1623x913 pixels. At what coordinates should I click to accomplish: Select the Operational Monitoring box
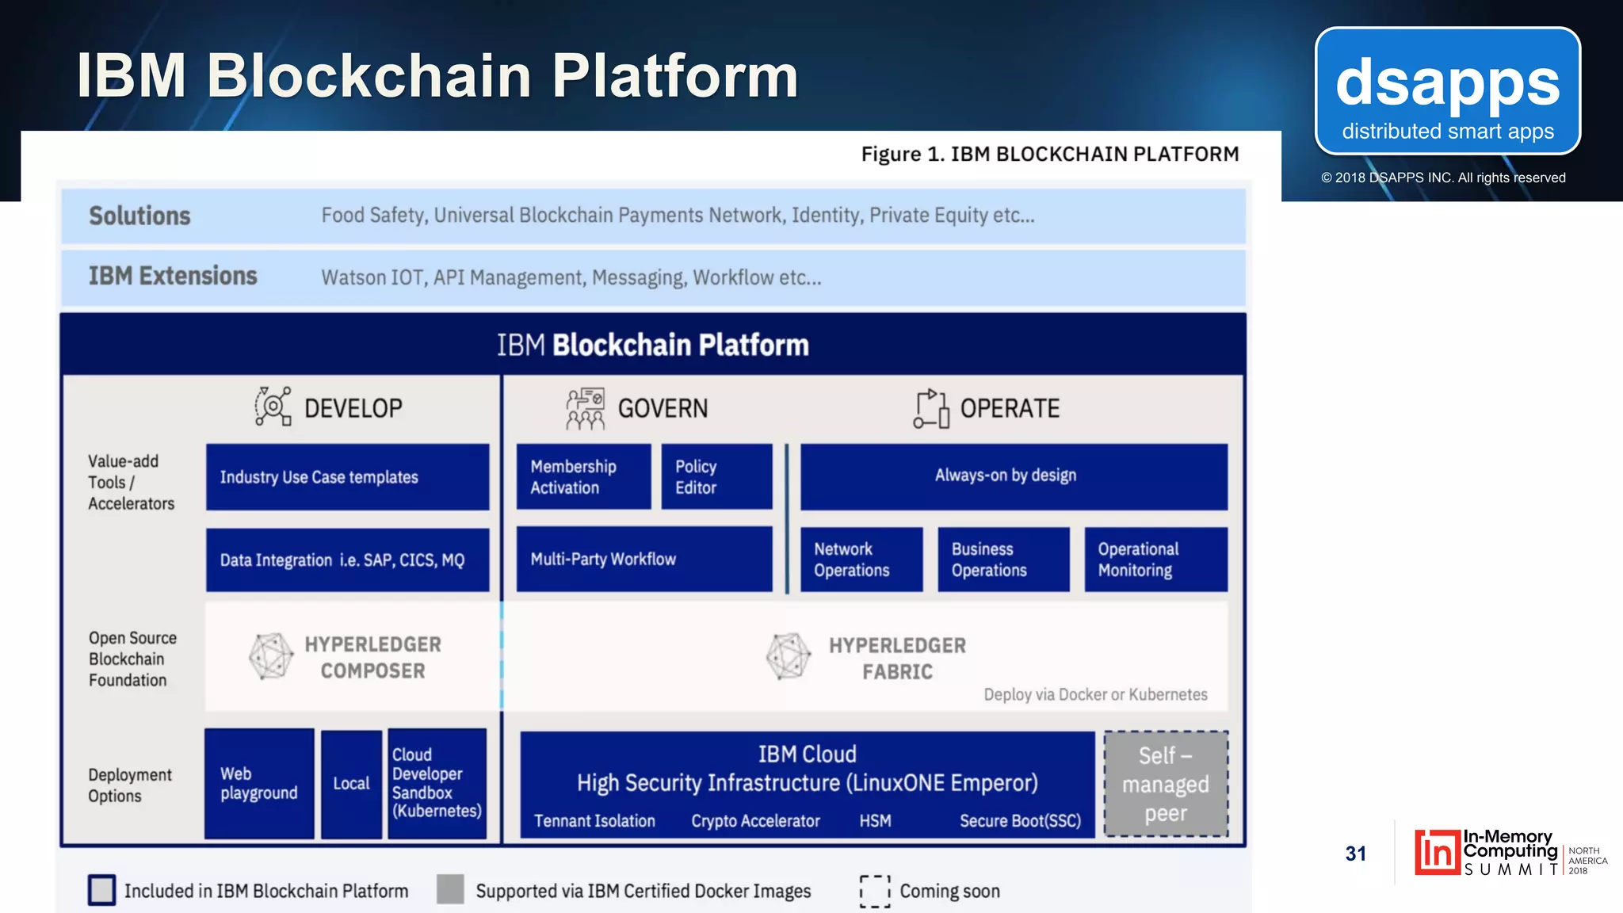1156,560
